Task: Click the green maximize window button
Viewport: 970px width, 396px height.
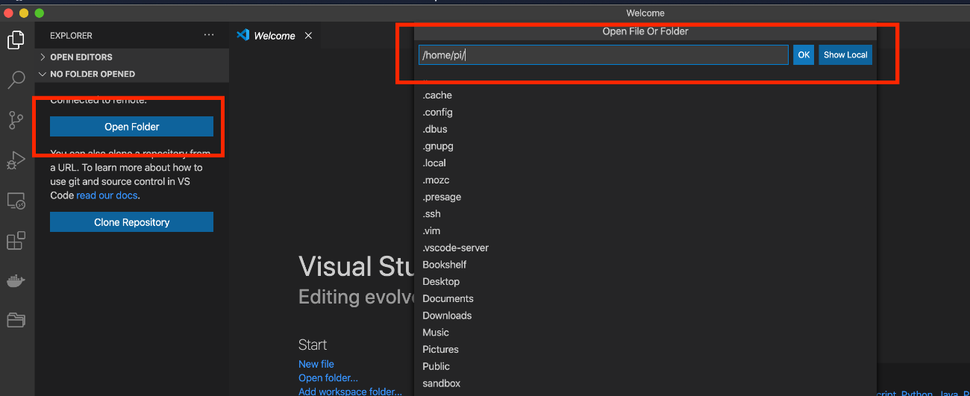Action: 40,13
